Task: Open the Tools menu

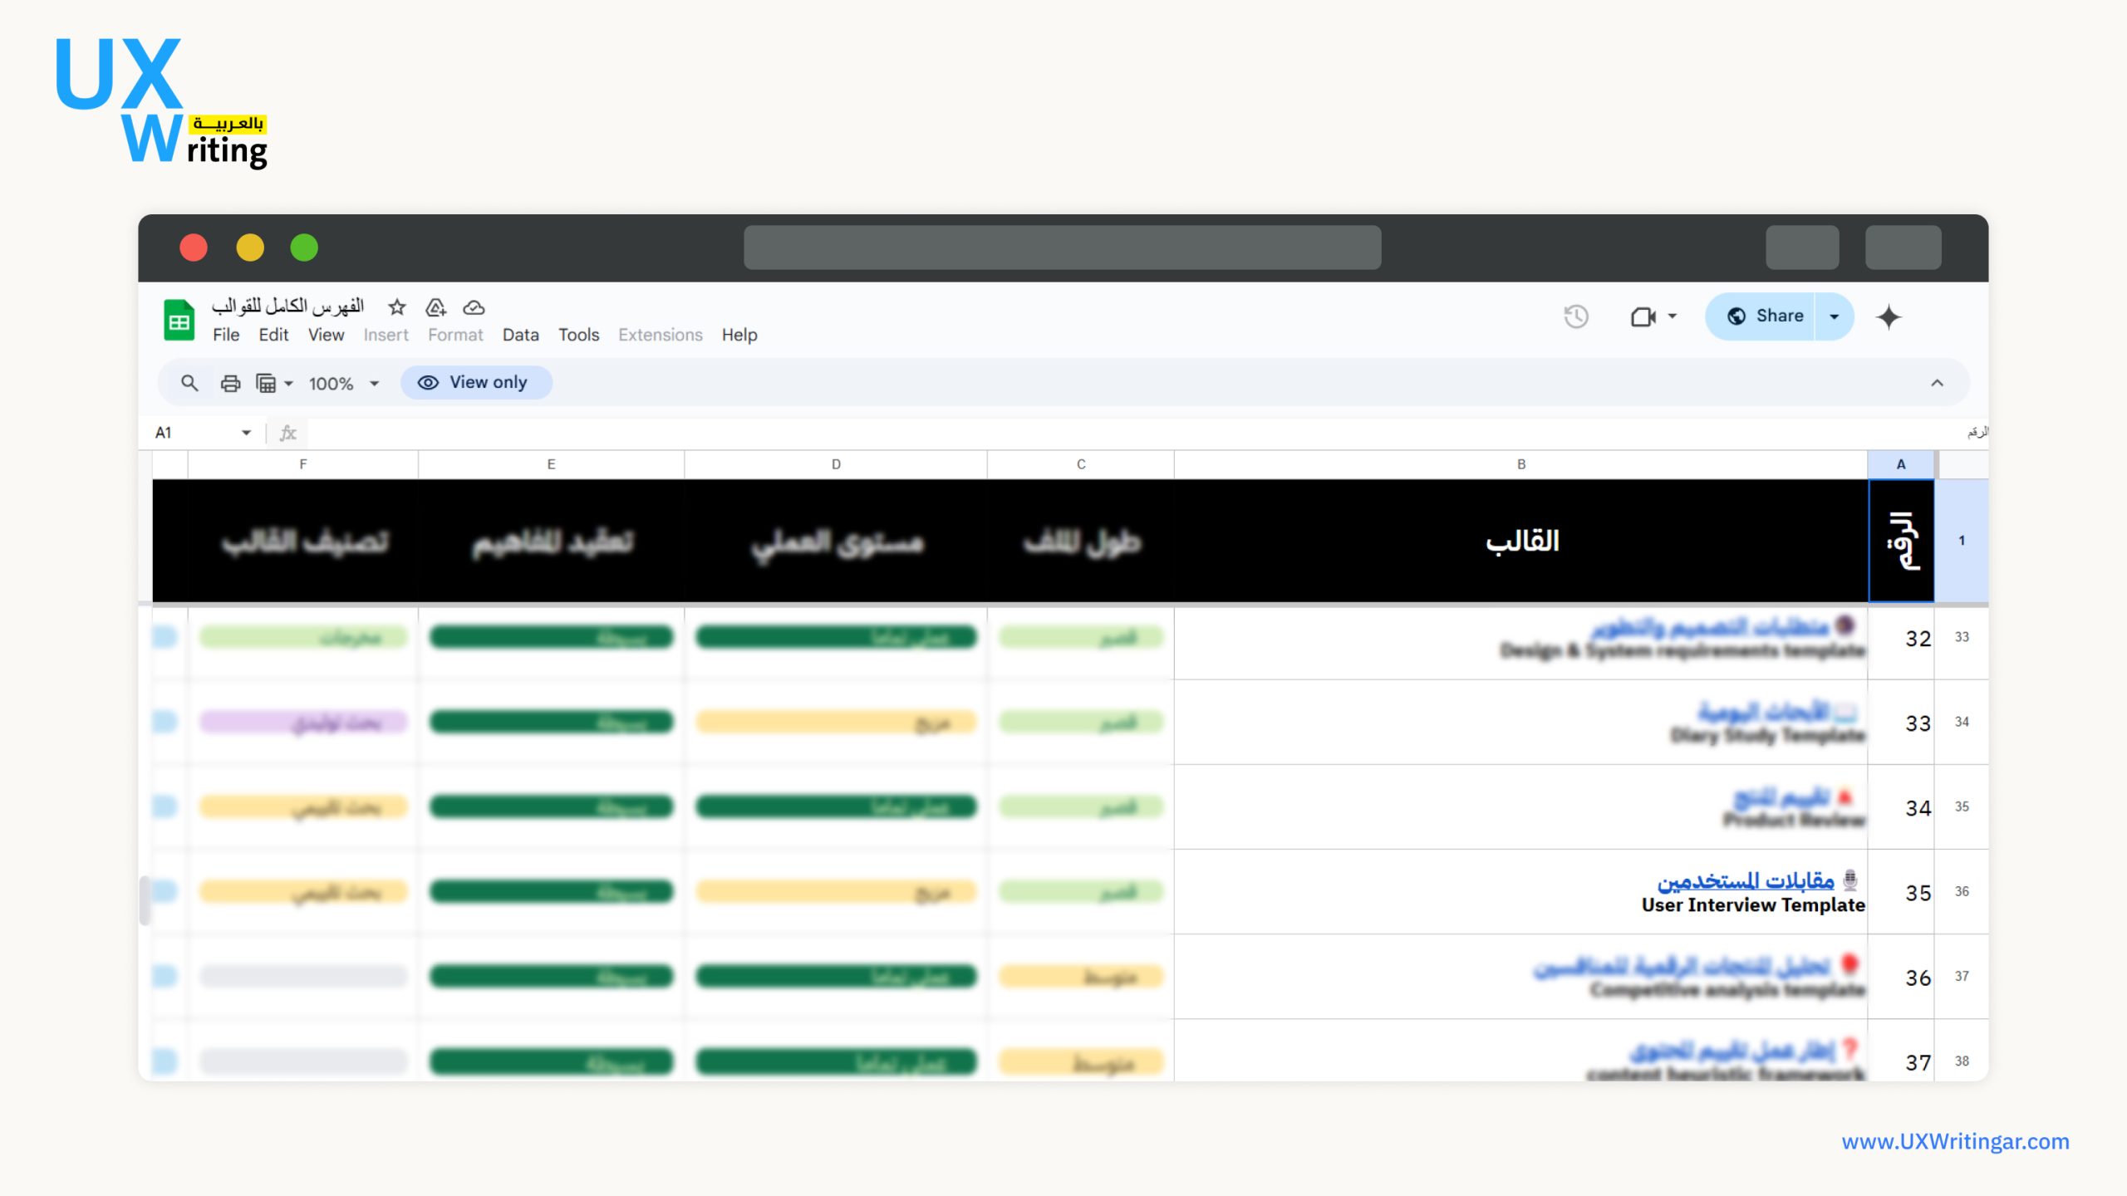Action: (578, 335)
